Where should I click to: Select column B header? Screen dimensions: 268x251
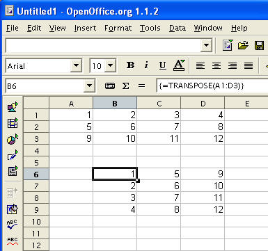(115, 104)
